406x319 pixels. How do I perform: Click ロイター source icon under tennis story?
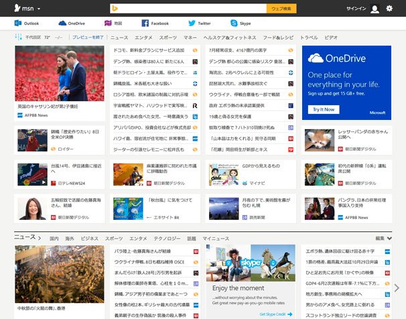tap(53, 149)
